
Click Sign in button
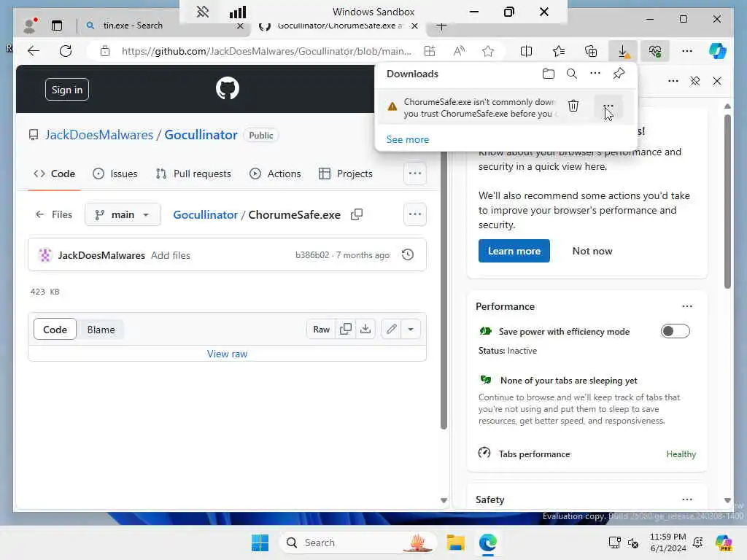66,90
